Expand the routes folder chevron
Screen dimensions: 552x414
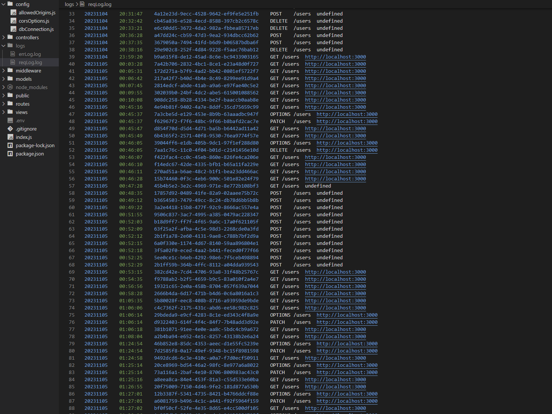pos(3,104)
